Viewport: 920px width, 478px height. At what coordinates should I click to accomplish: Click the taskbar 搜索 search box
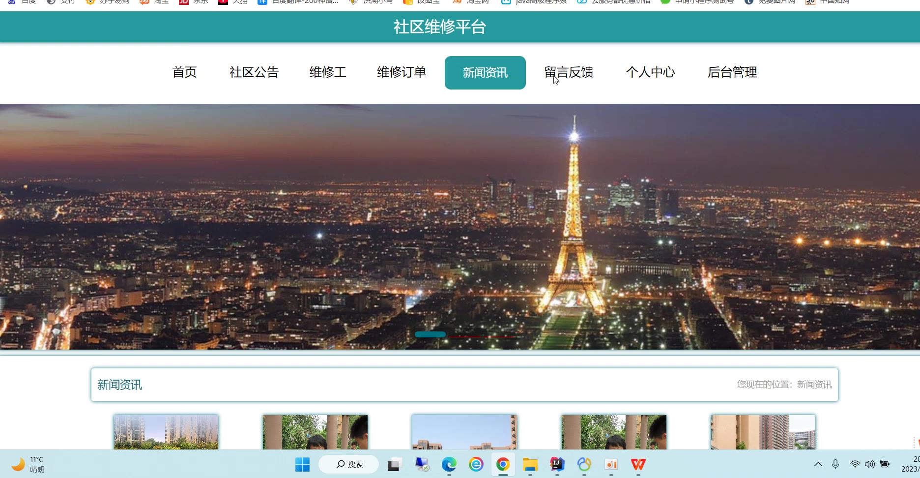[349, 464]
